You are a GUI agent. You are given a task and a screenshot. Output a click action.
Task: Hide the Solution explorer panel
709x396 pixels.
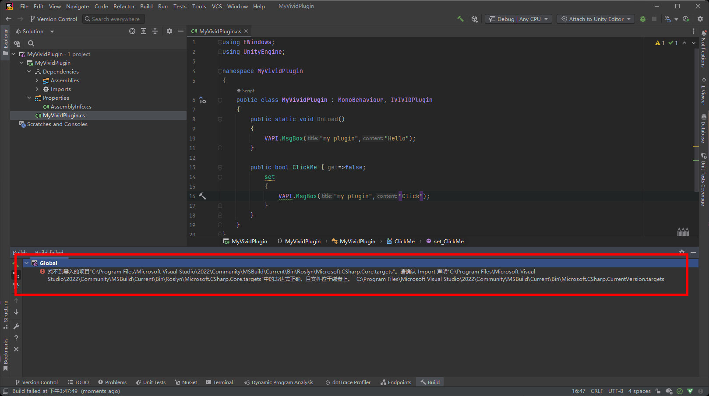coord(181,31)
